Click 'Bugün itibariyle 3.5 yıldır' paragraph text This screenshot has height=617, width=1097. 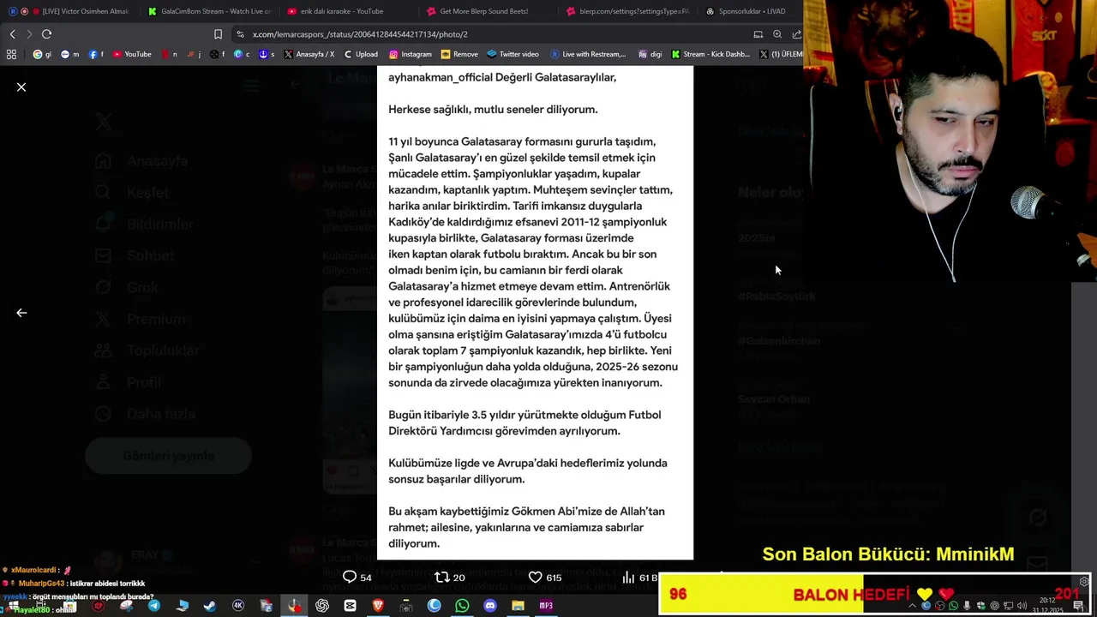coord(525,422)
